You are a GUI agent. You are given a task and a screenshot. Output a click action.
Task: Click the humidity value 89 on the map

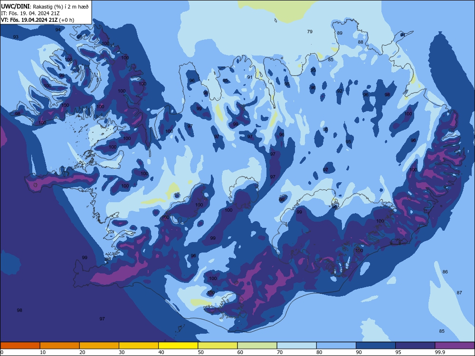pyautogui.click(x=340, y=33)
